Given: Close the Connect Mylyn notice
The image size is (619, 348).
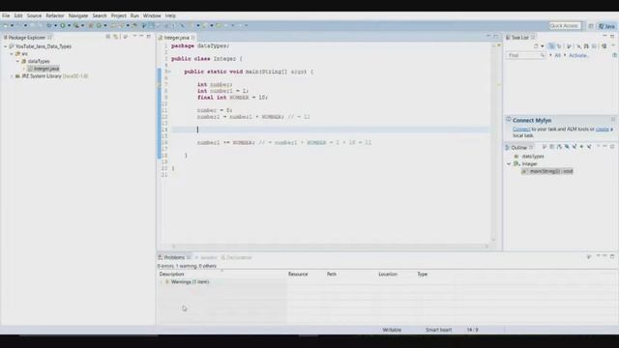Looking at the screenshot, I should pyautogui.click(x=613, y=120).
